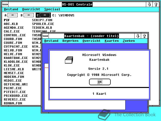
Task: Select file KAARTBAK.EXE
Action: [16, 58]
